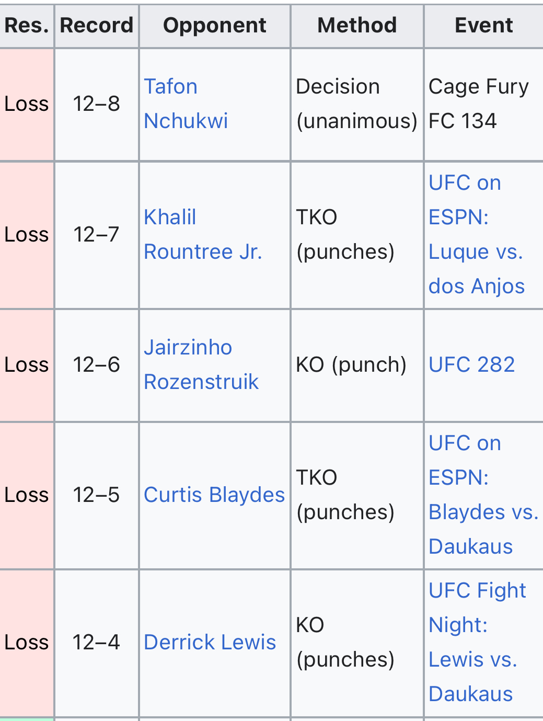Open the Tafon Nchukwi opponent link
Viewport: 543px width, 721px height.
pyautogui.click(x=186, y=104)
